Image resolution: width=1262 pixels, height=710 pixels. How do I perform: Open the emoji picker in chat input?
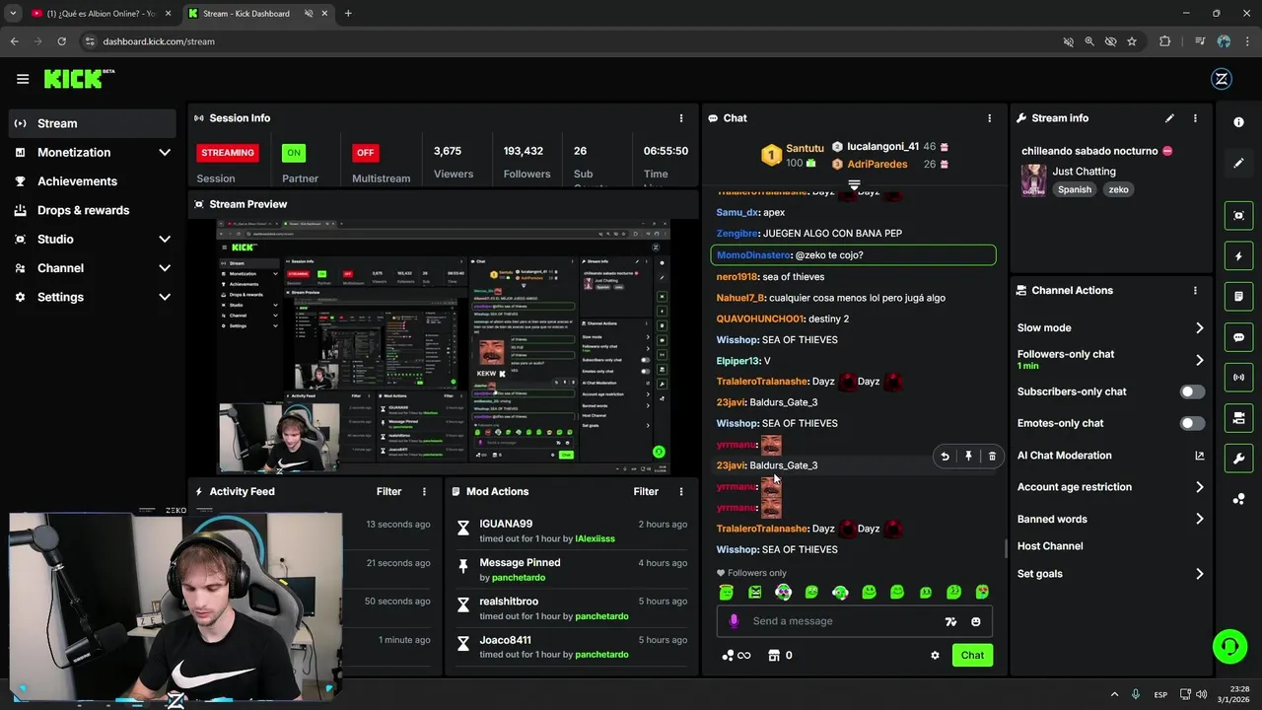pos(976,622)
